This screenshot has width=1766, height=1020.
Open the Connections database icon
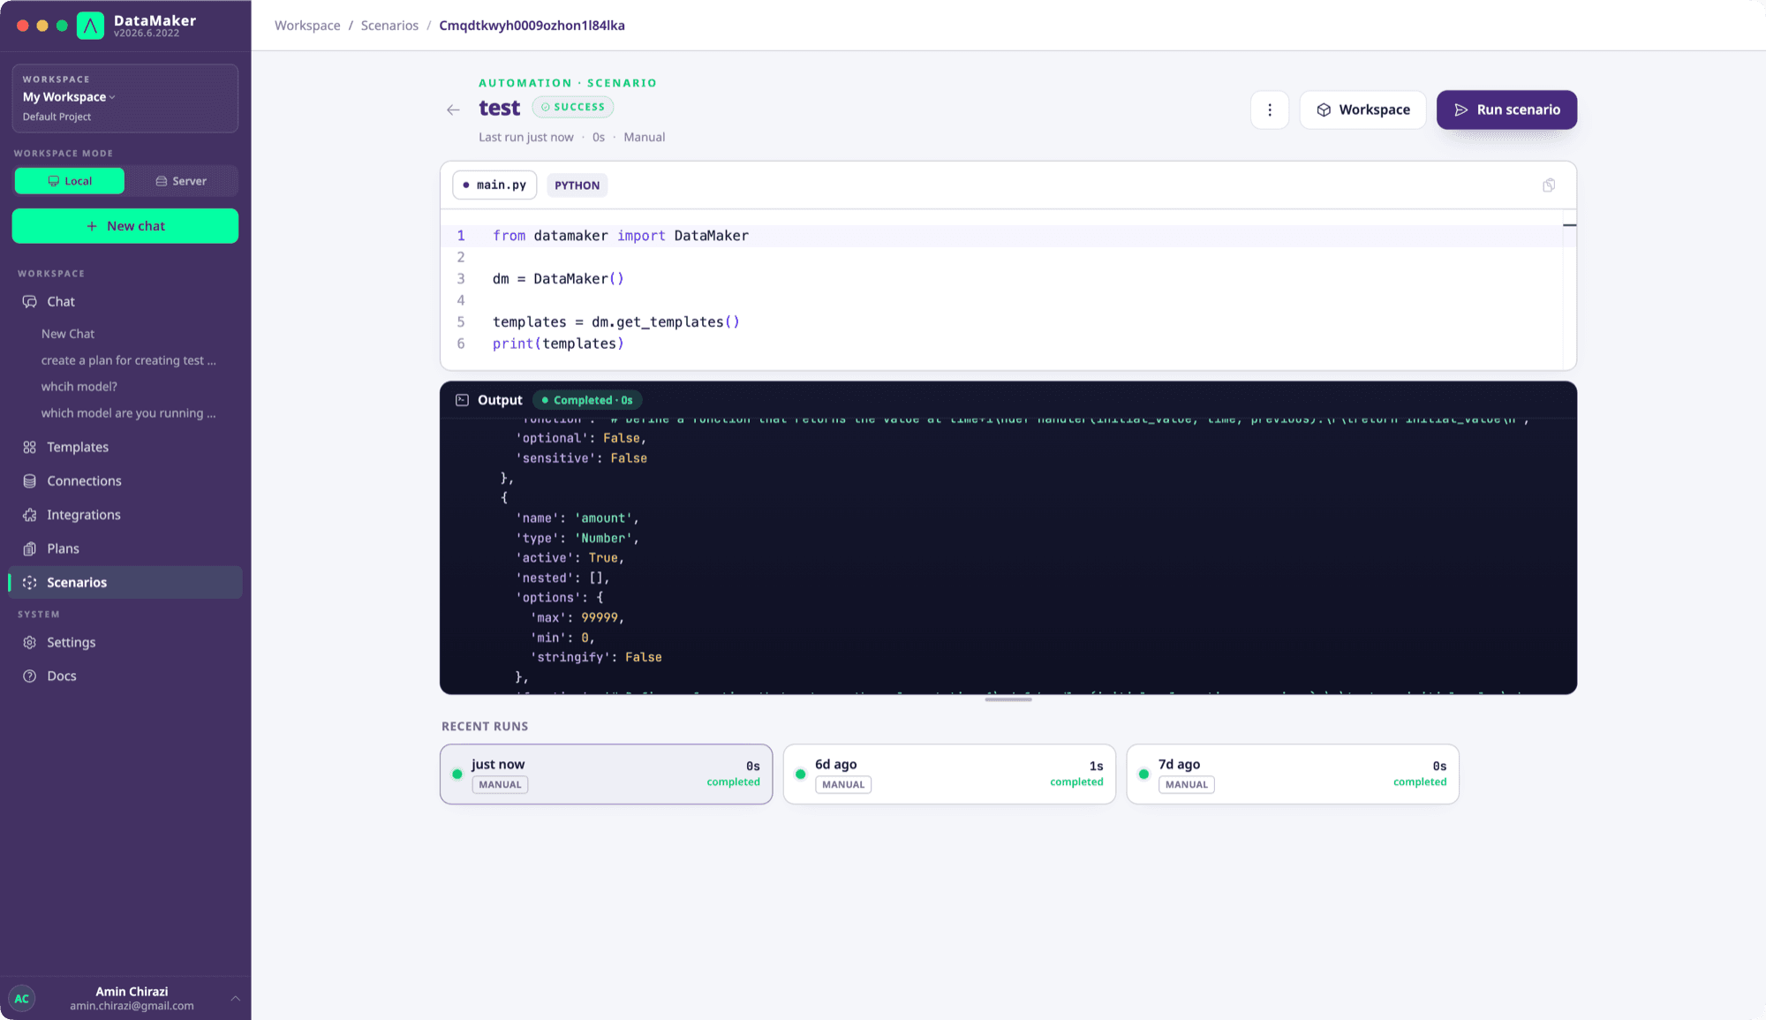pyautogui.click(x=30, y=481)
